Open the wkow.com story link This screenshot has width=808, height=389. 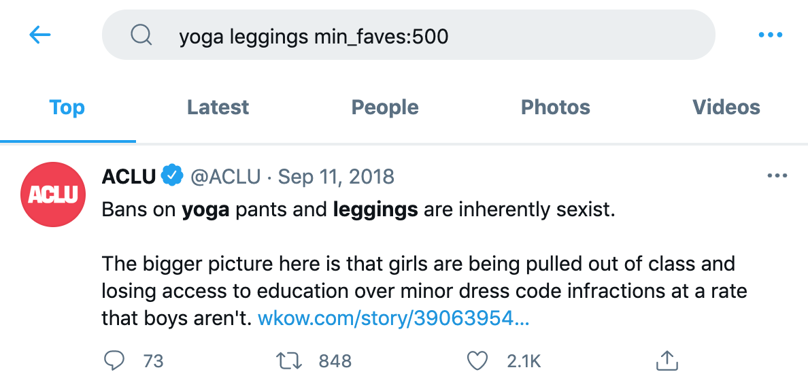[x=393, y=318]
